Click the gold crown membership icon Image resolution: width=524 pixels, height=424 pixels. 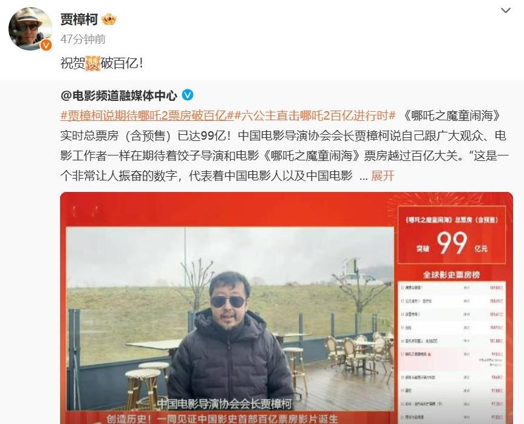109,19
